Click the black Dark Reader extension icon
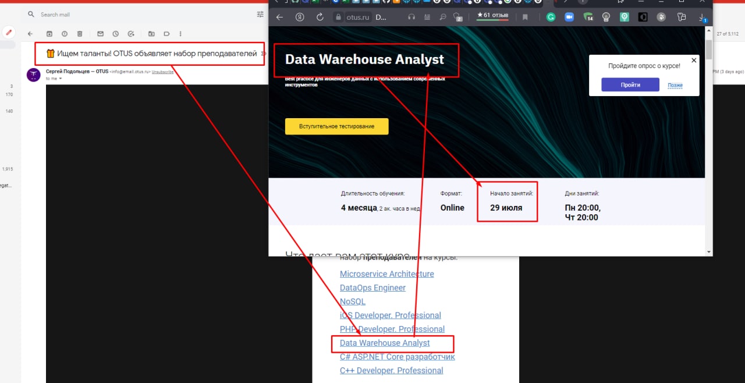 click(643, 17)
